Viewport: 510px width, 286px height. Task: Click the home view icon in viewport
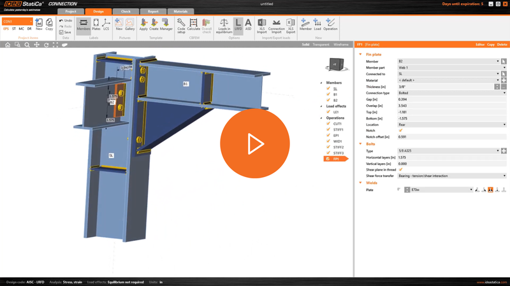tap(8, 45)
